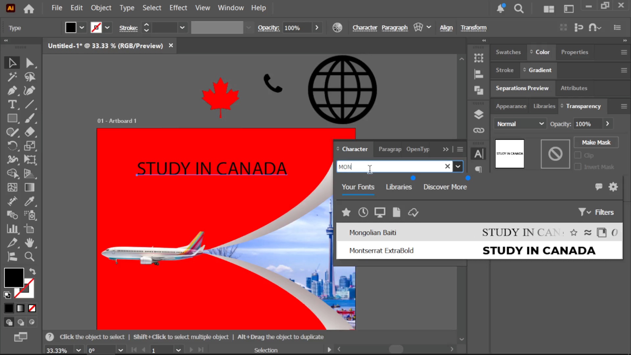Open the Window menu

tap(231, 8)
